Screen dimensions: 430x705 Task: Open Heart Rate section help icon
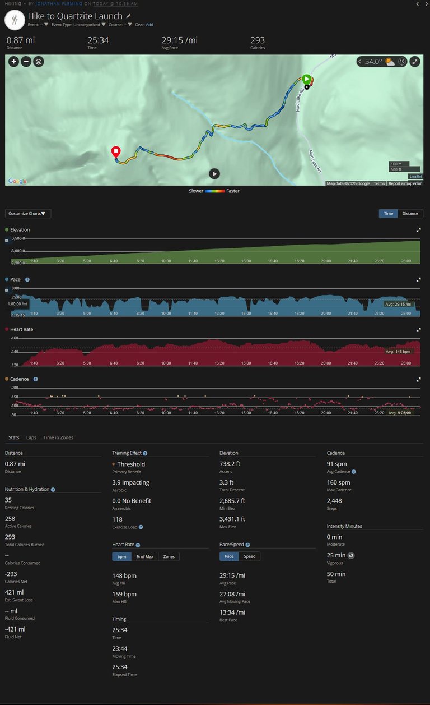138,545
